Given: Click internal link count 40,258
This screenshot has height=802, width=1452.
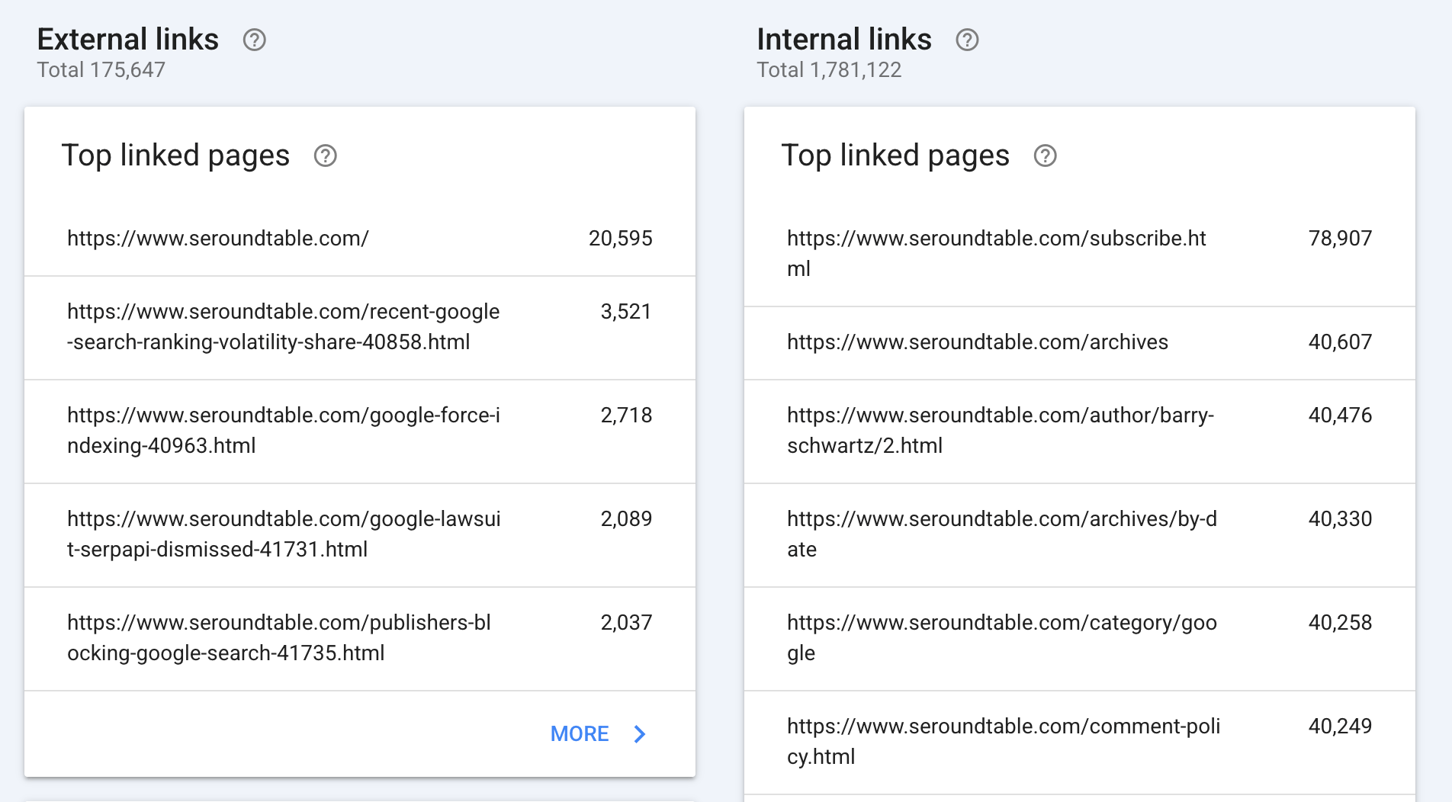Looking at the screenshot, I should 1341,623.
